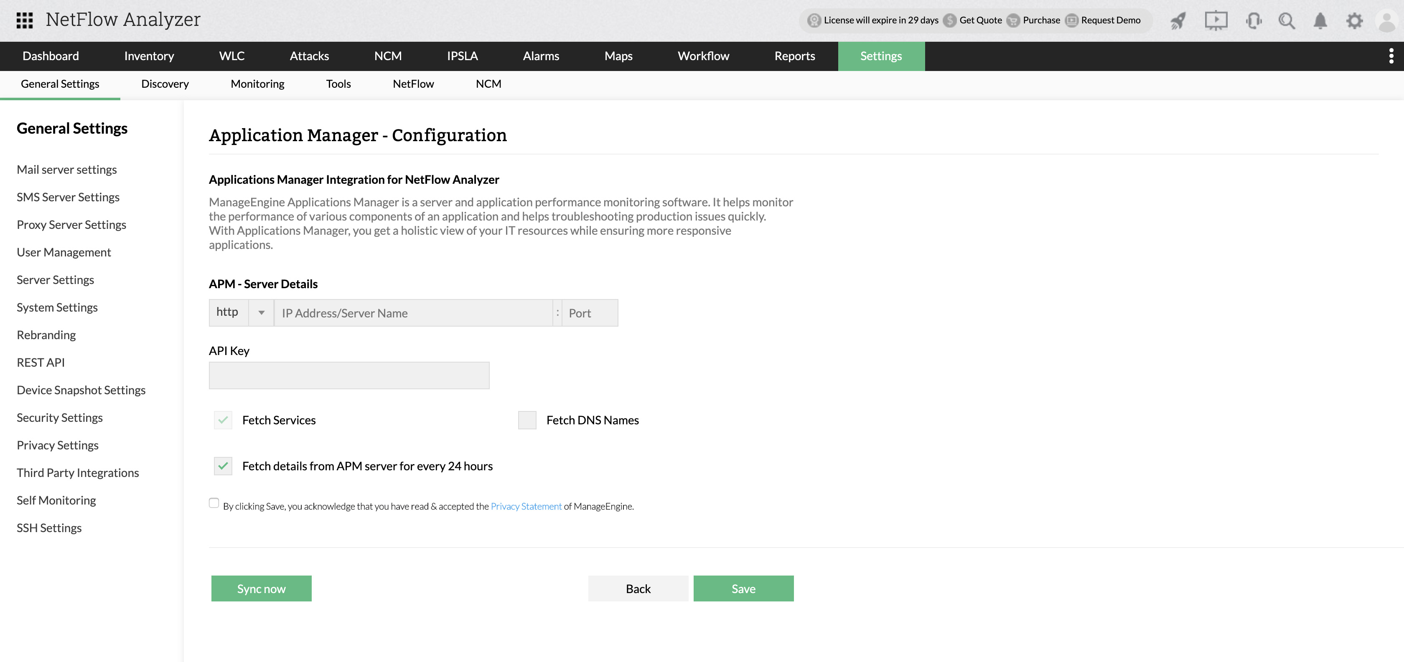Click the Sync now button
This screenshot has height=662, width=1404.
[261, 588]
